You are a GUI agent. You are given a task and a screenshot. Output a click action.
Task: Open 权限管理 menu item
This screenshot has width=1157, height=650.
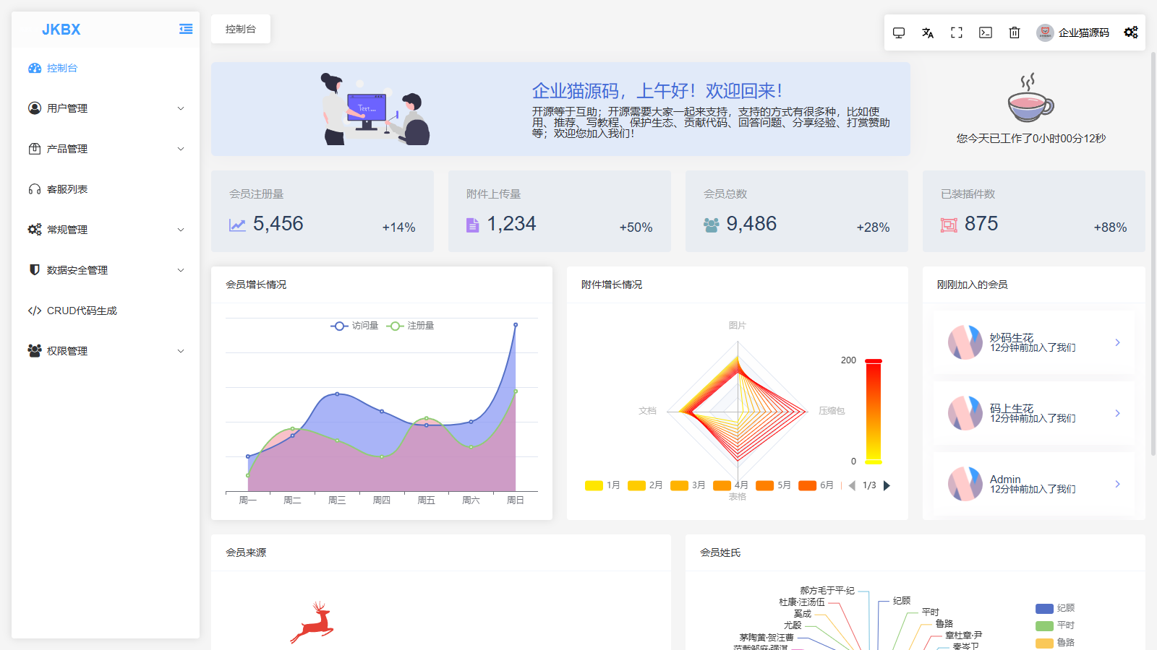[x=106, y=351]
